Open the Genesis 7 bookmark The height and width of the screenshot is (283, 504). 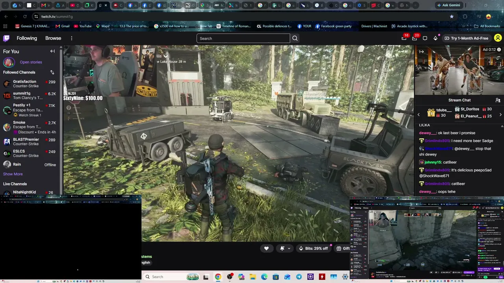(x=32, y=26)
